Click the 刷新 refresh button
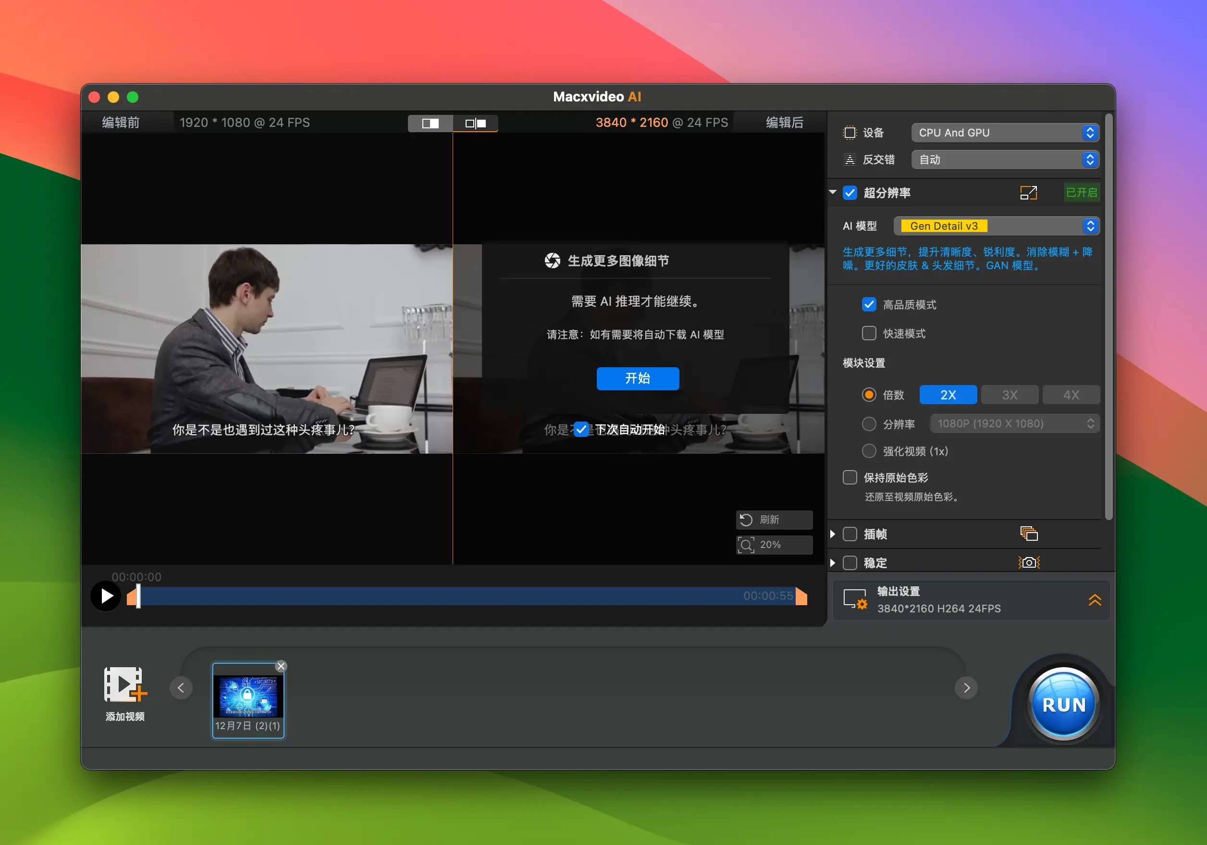 tap(774, 520)
